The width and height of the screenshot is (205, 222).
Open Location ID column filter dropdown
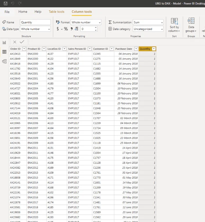pos(64,49)
